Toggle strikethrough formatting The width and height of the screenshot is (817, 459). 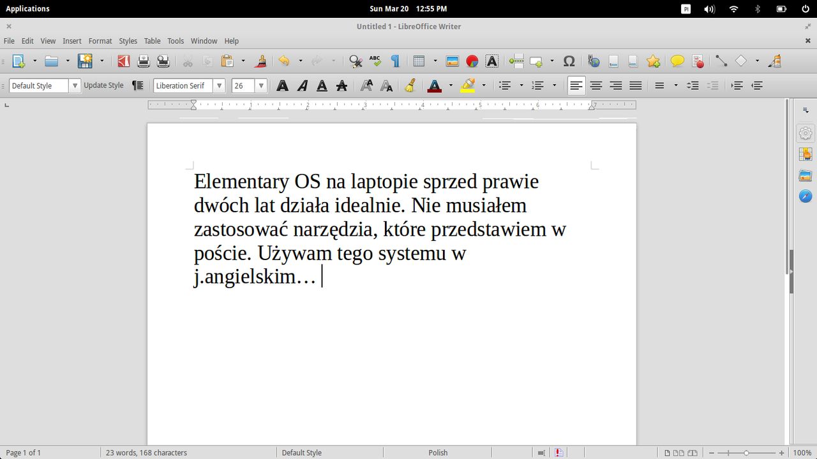pyautogui.click(x=341, y=85)
